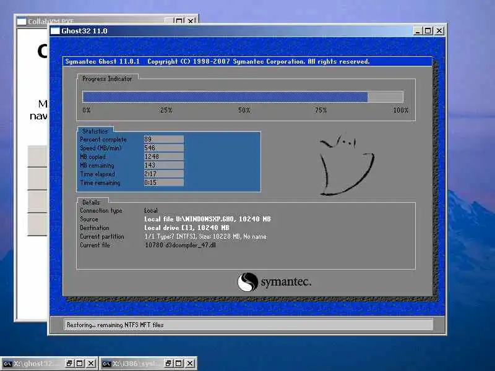Maximize the minimized X:\ghost32 window
This screenshot has height=371, width=495.
click(x=80, y=364)
